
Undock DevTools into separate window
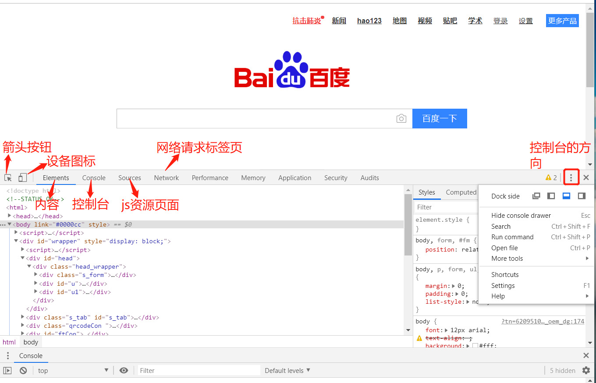[x=536, y=196]
